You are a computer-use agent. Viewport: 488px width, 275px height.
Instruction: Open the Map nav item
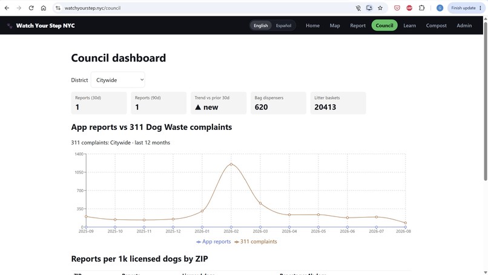click(x=335, y=25)
